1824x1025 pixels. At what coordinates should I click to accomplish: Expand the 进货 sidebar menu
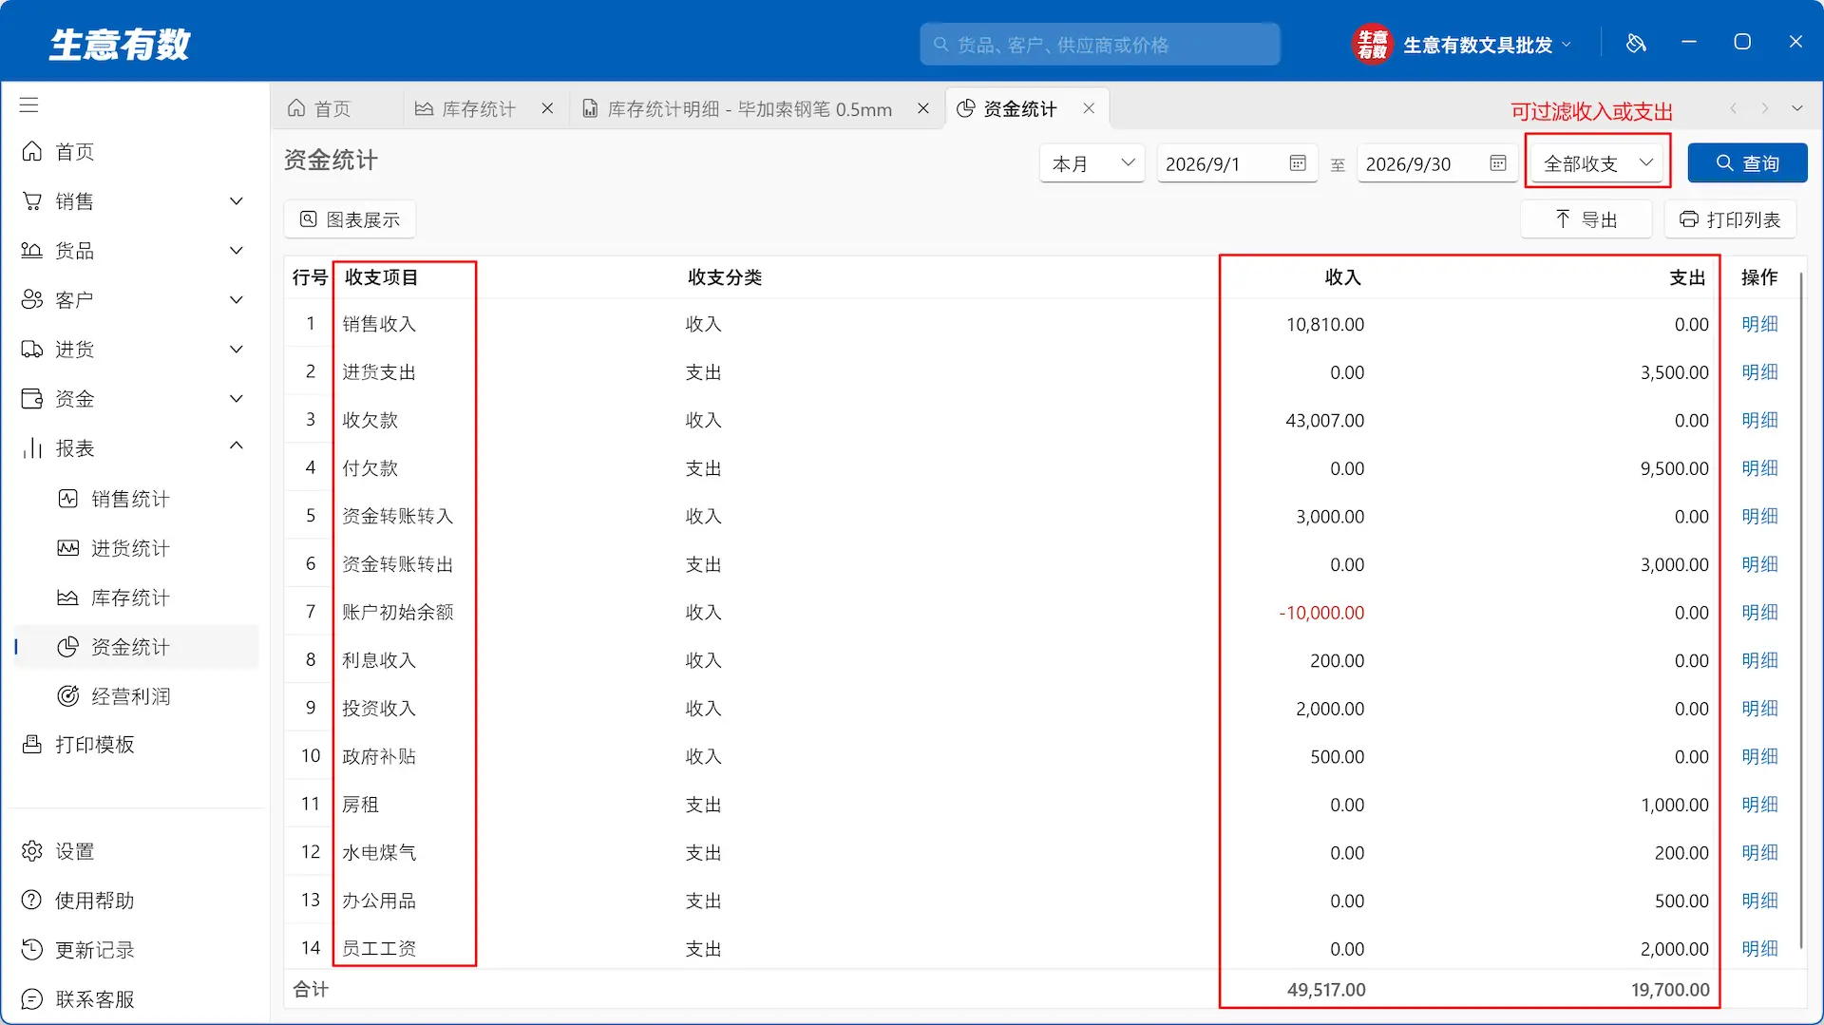[136, 350]
